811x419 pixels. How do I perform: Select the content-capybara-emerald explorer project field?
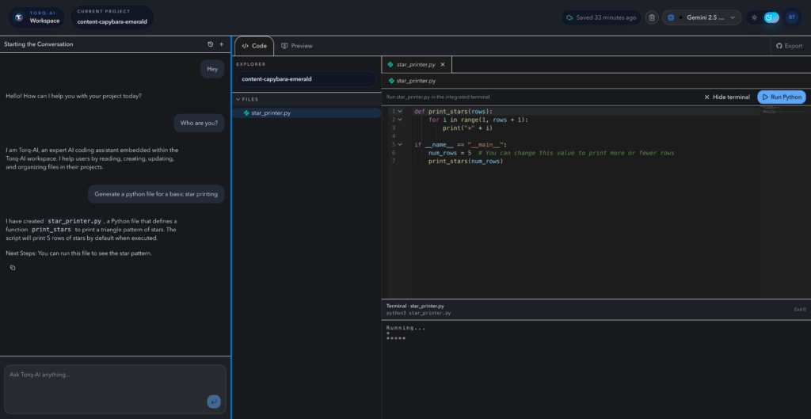point(307,79)
